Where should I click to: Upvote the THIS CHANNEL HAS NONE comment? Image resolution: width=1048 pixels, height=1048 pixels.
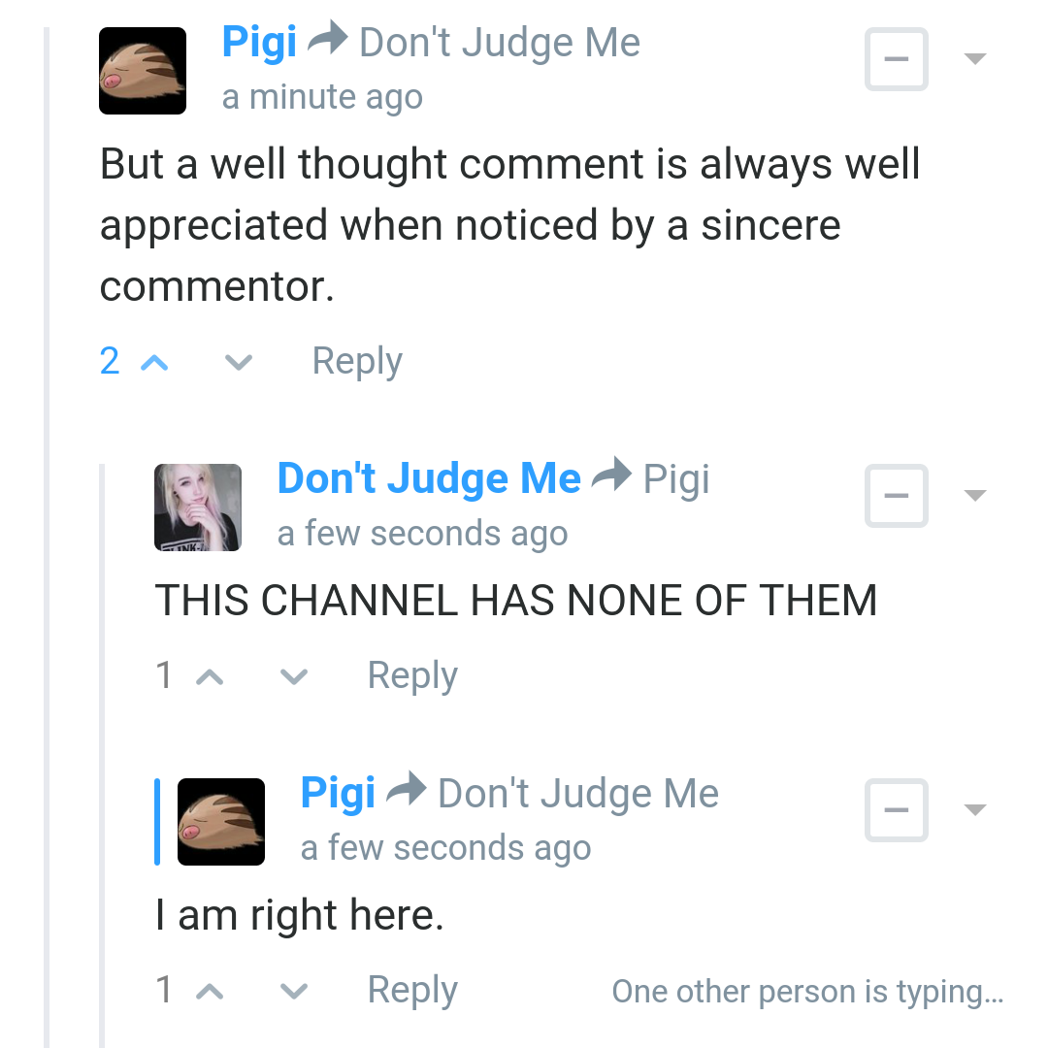(x=210, y=677)
